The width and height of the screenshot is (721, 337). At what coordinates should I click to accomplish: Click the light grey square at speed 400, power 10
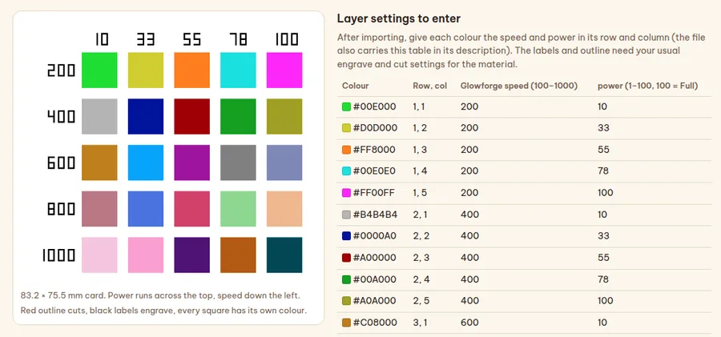point(99,116)
